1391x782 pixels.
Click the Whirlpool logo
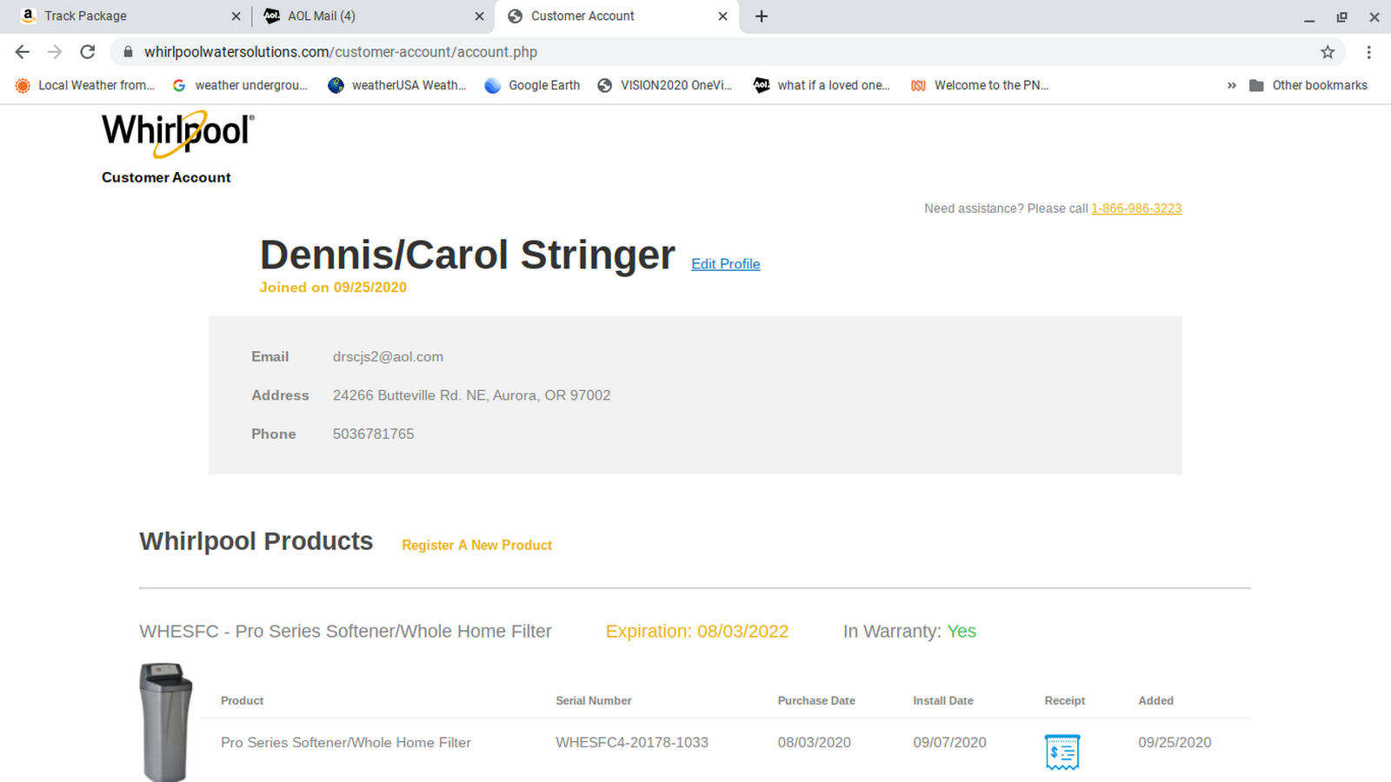(x=177, y=133)
